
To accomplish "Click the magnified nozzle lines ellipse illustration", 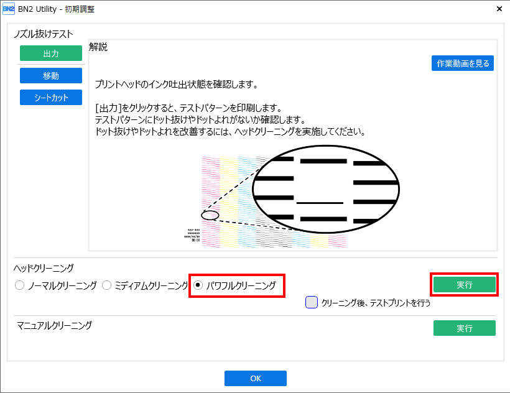I will [x=326, y=188].
